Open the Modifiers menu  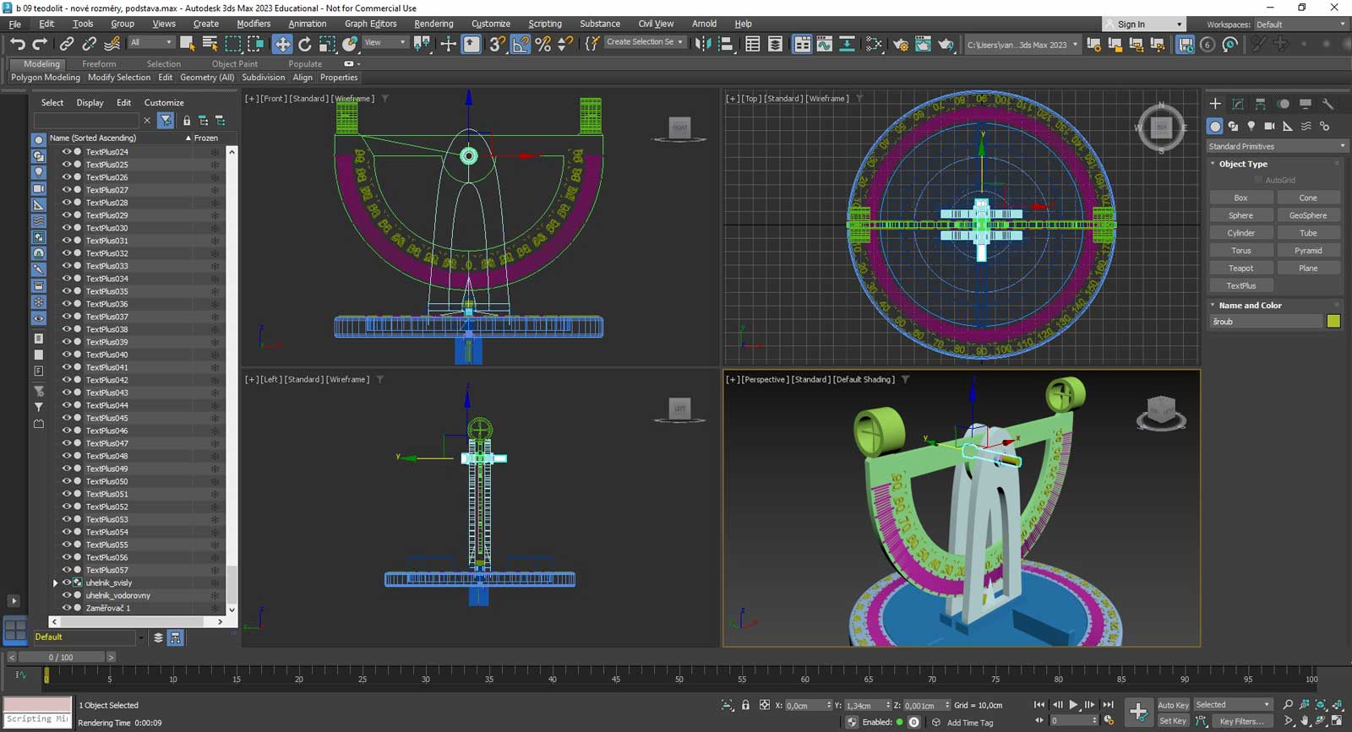(253, 24)
